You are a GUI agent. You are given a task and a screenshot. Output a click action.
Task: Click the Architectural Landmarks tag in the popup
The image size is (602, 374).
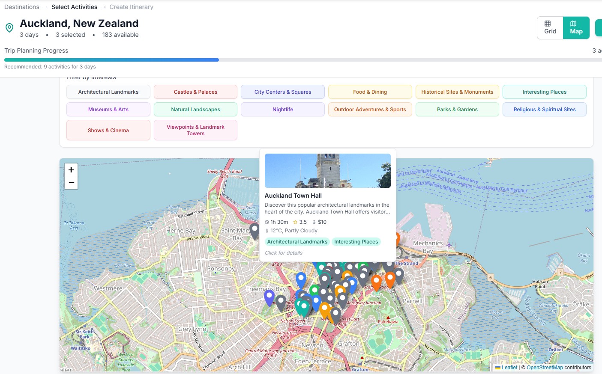[x=297, y=242]
